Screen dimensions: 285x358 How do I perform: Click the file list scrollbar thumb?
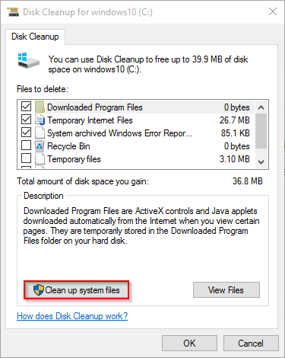tap(261, 131)
